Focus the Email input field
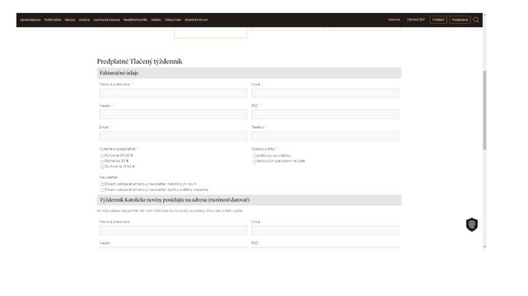528x296 pixels. [x=173, y=136]
